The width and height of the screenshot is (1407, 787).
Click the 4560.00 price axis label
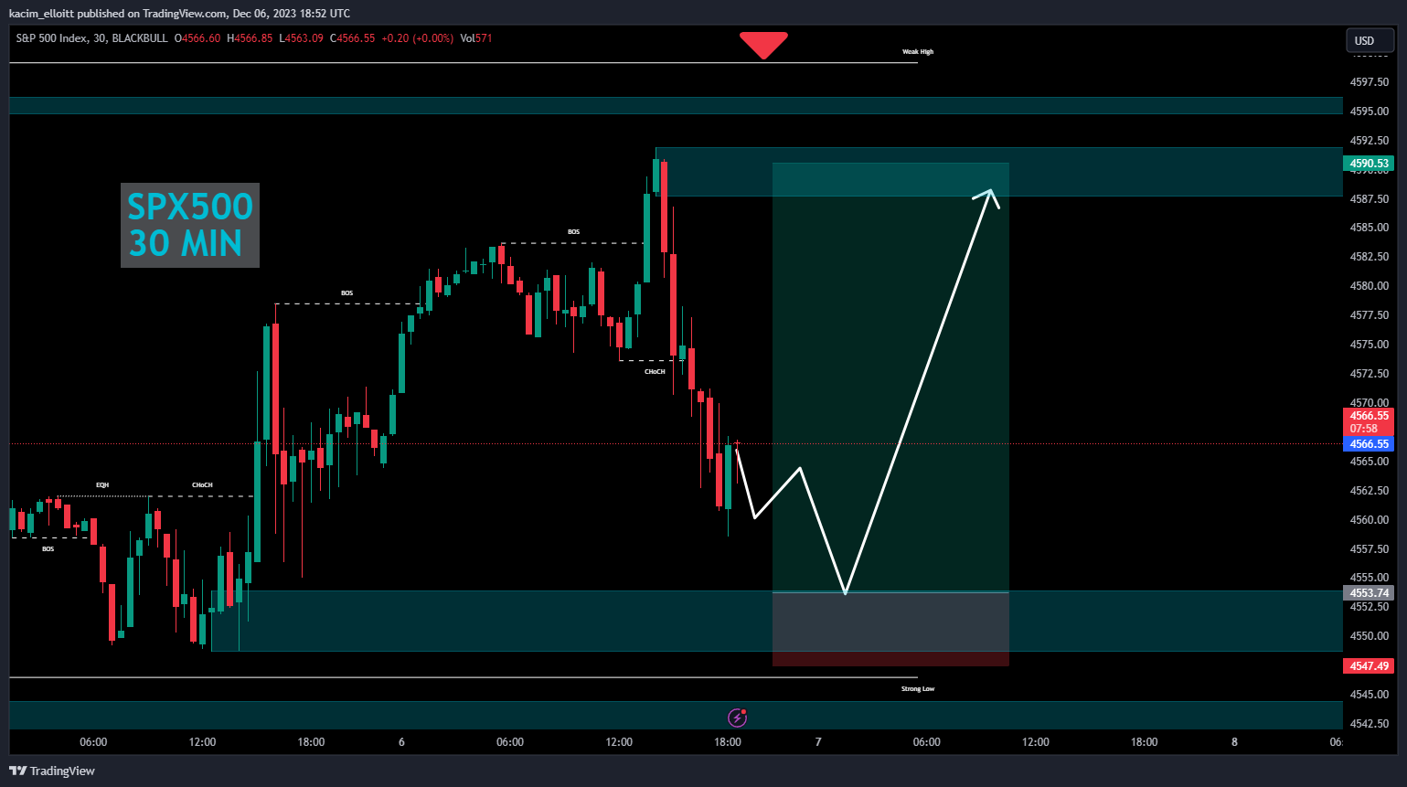point(1370,520)
